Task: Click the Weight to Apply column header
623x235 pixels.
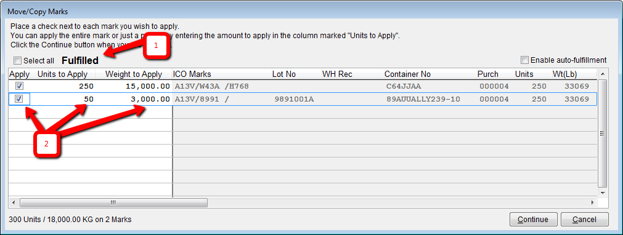Action: (134, 74)
